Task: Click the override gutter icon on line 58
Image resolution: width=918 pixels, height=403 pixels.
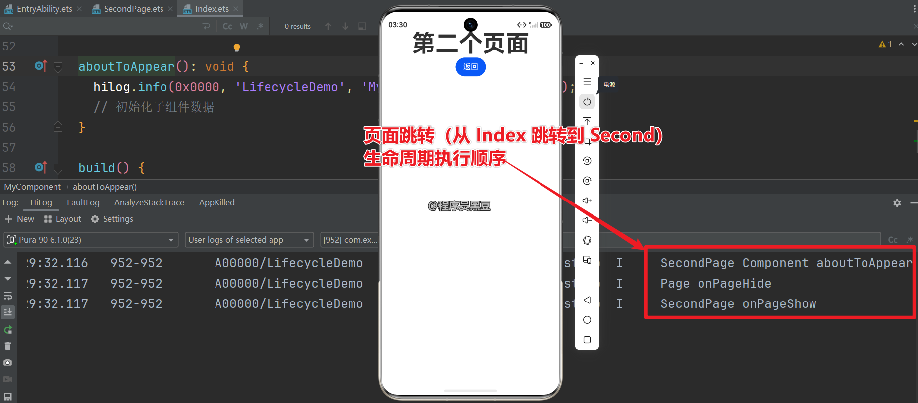Action: point(41,167)
